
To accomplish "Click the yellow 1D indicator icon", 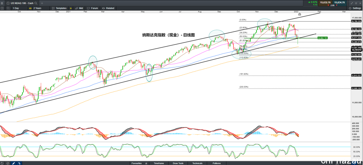I will coord(30,8).
